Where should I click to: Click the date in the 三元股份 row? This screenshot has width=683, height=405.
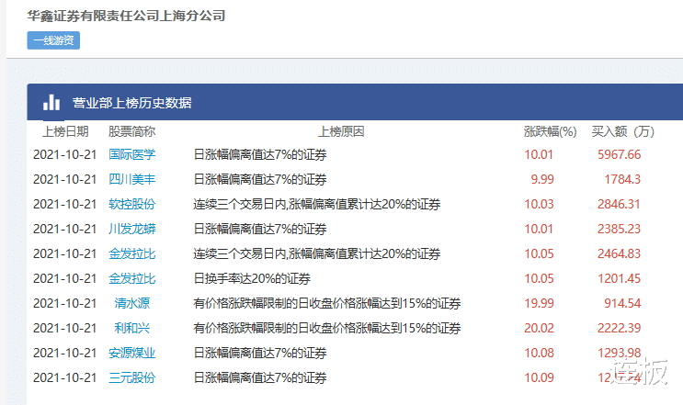click(64, 377)
